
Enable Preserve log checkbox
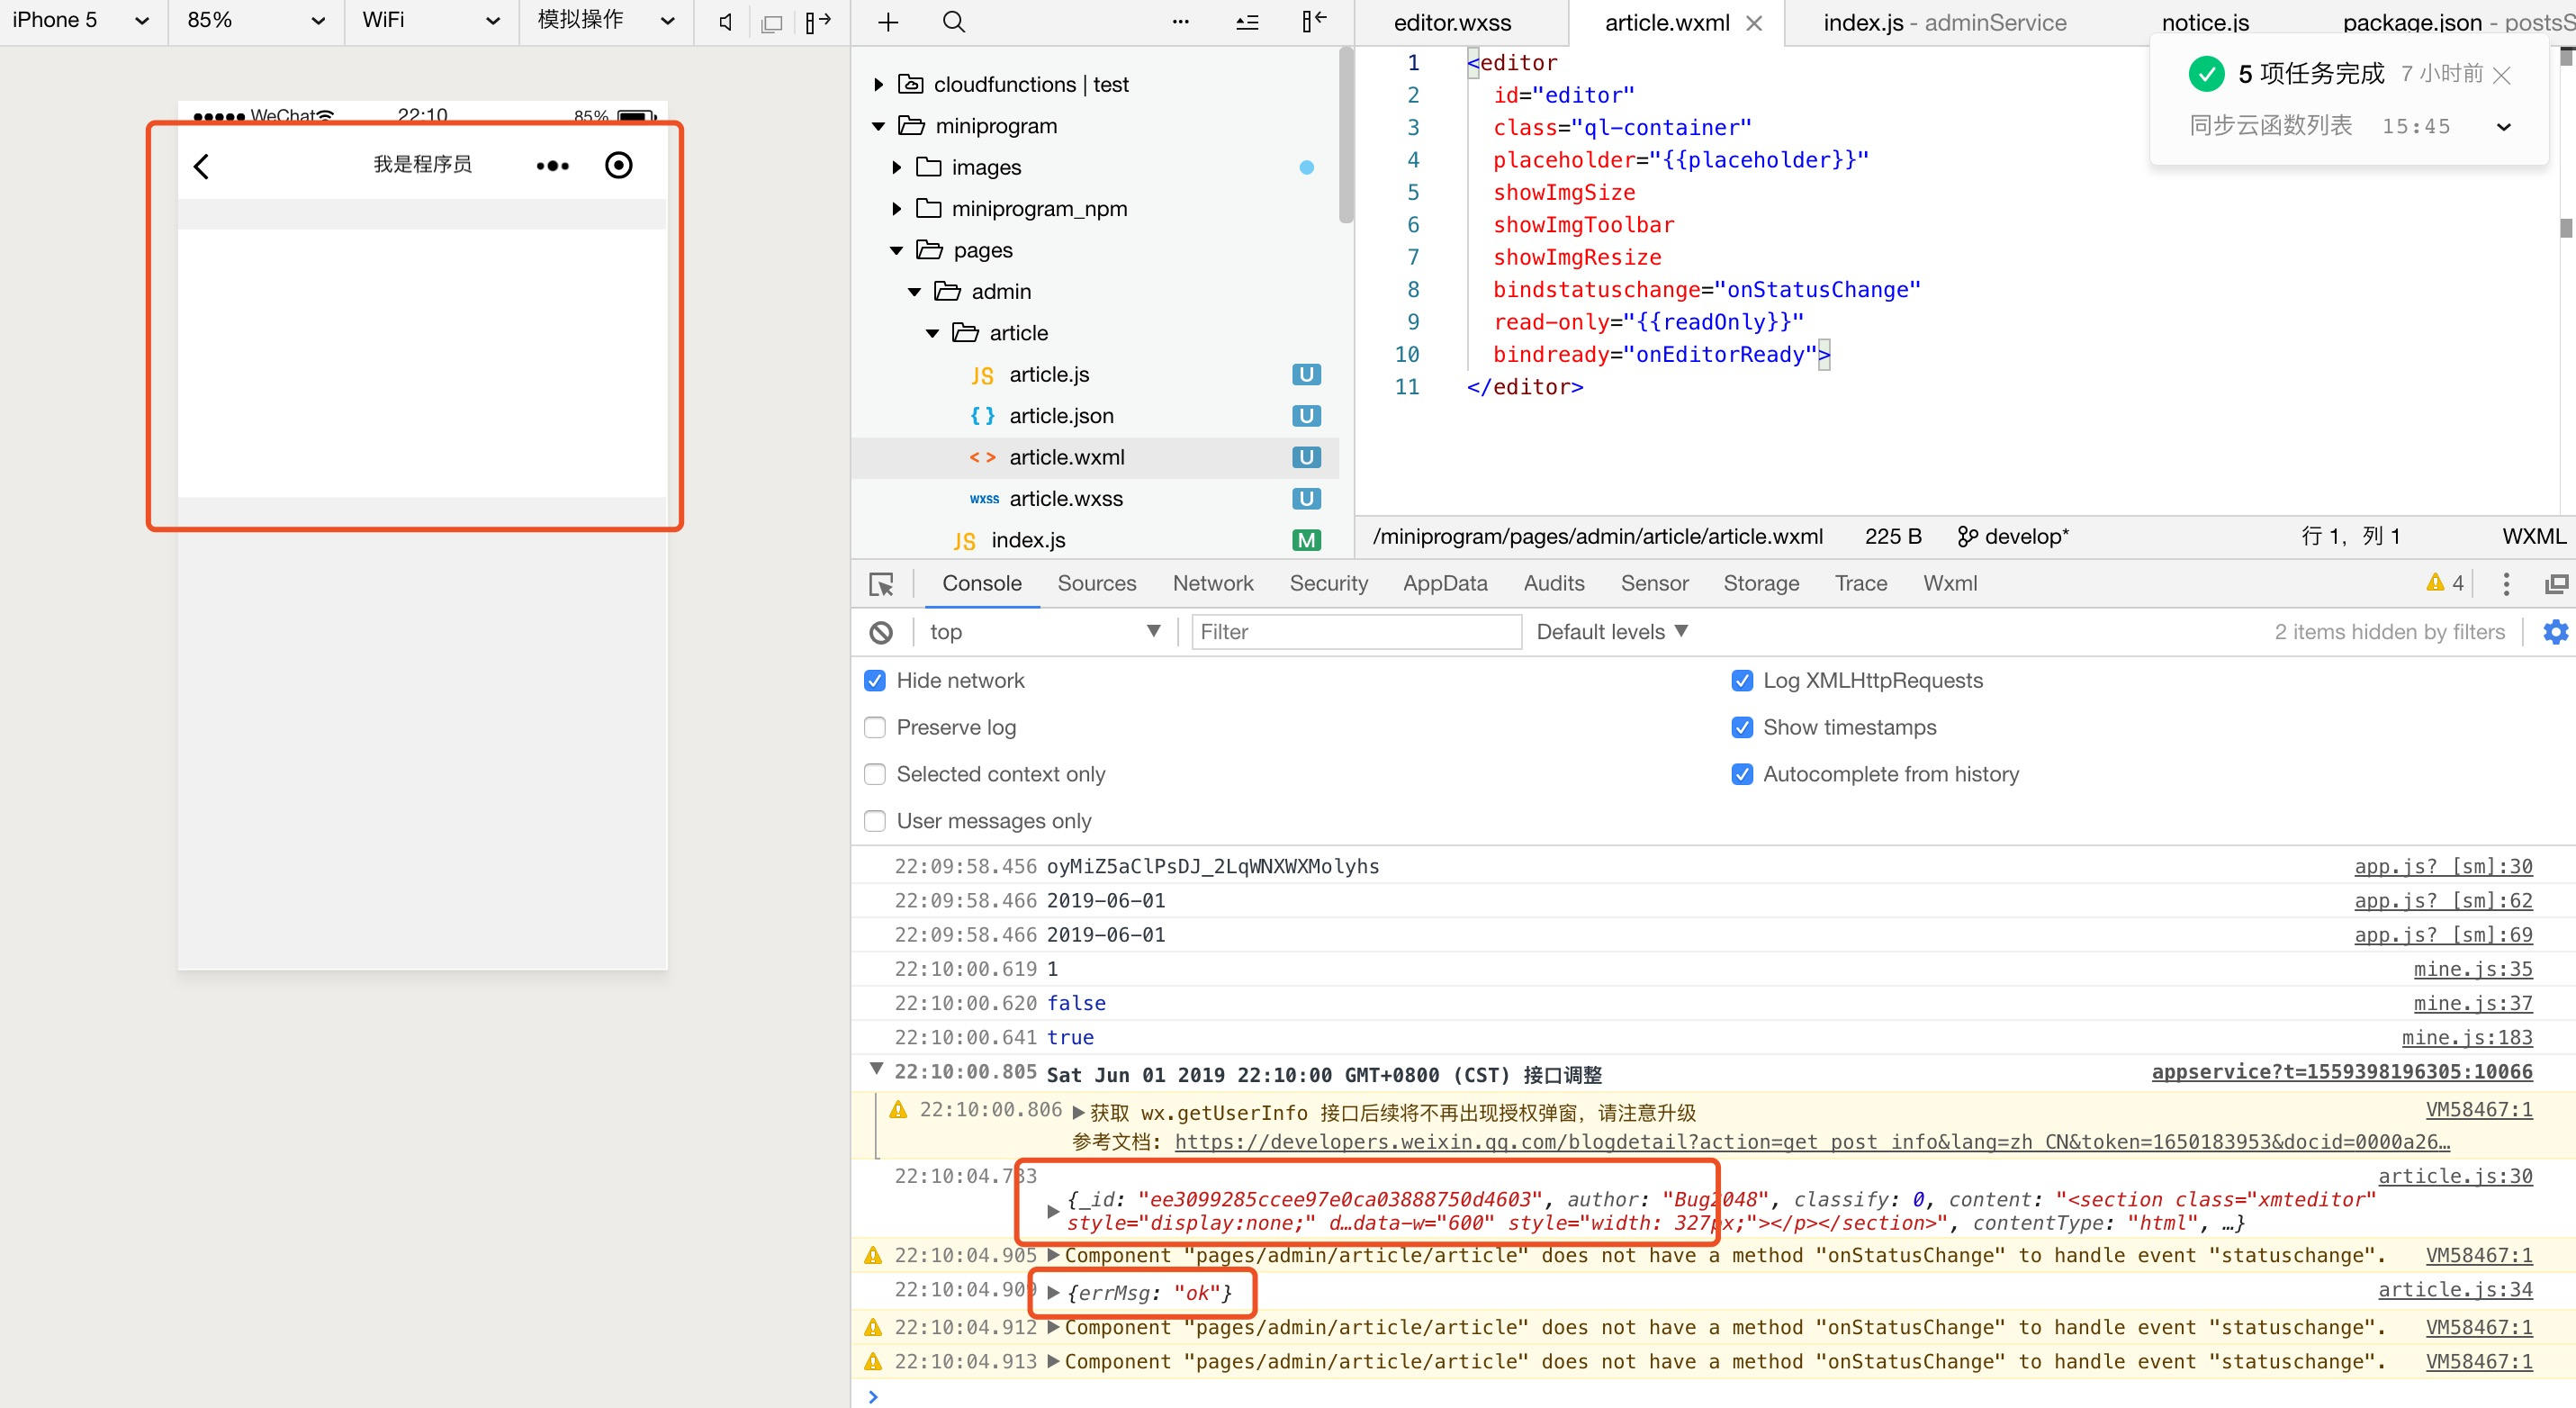(x=875, y=728)
